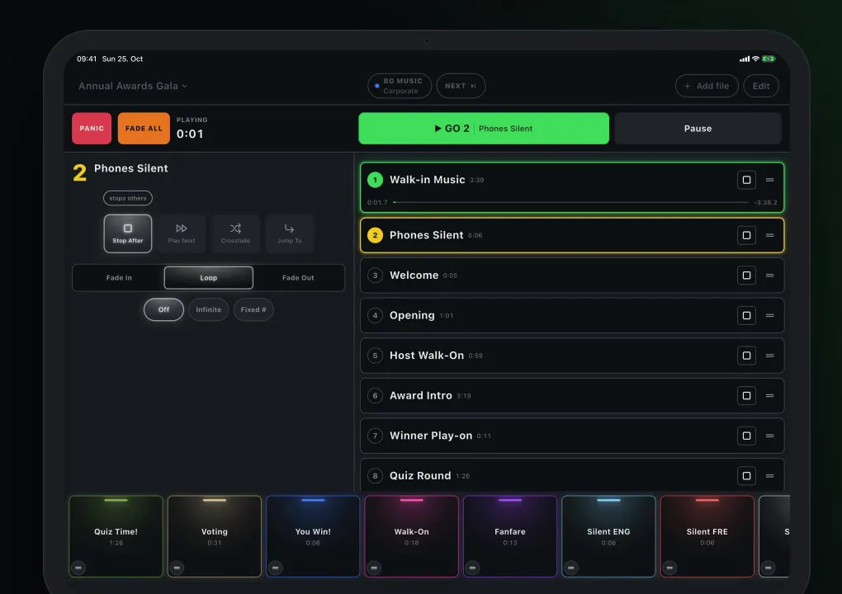842x594 pixels.
Task: Trigger the Walk-On sound pad
Action: [x=411, y=536]
